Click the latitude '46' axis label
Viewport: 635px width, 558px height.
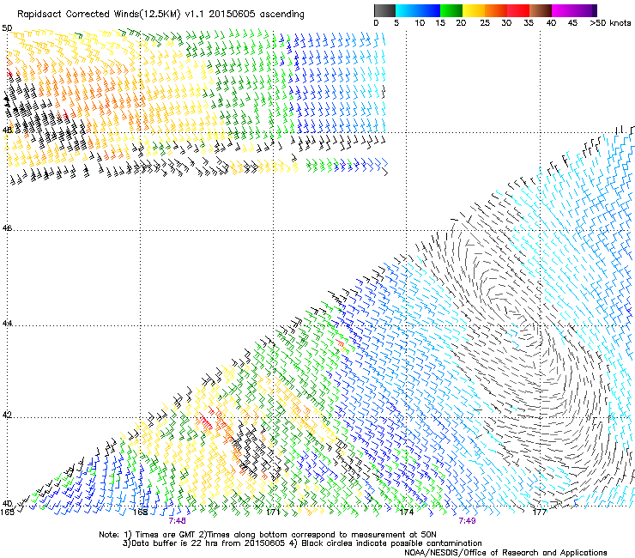click(7, 228)
